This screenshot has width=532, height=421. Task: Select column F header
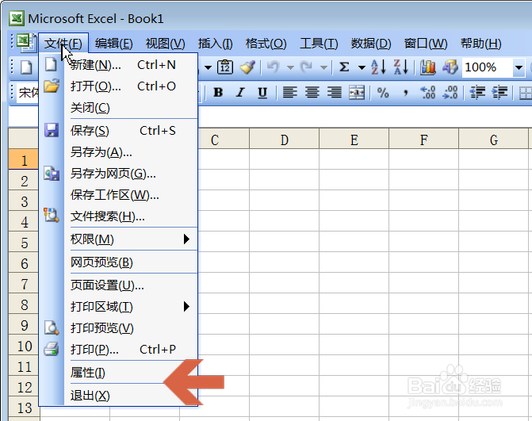click(423, 139)
